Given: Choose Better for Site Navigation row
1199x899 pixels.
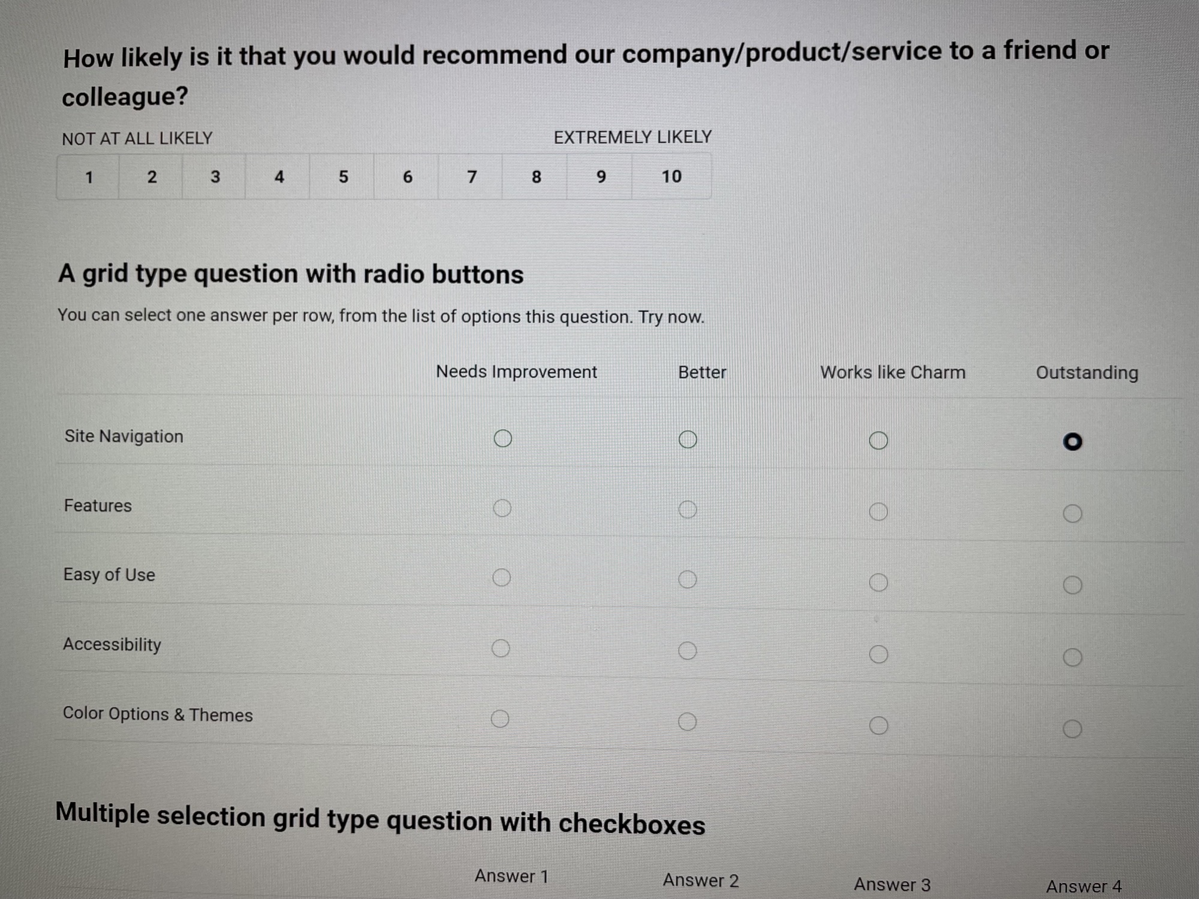Looking at the screenshot, I should 688,440.
